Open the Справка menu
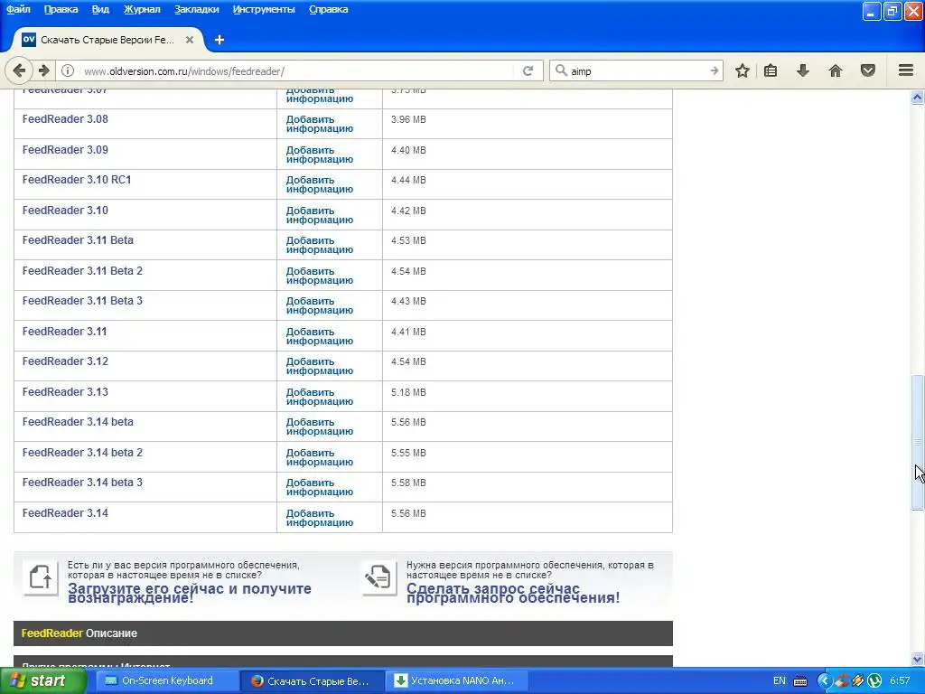The width and height of the screenshot is (925, 694). pos(329,9)
